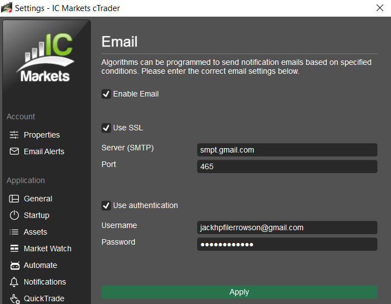Open QuickTrade hand pointer icon

(15, 299)
